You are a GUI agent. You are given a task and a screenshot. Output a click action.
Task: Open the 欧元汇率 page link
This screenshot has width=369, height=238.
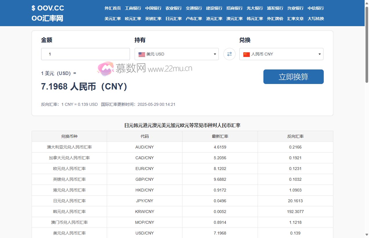click(x=133, y=19)
